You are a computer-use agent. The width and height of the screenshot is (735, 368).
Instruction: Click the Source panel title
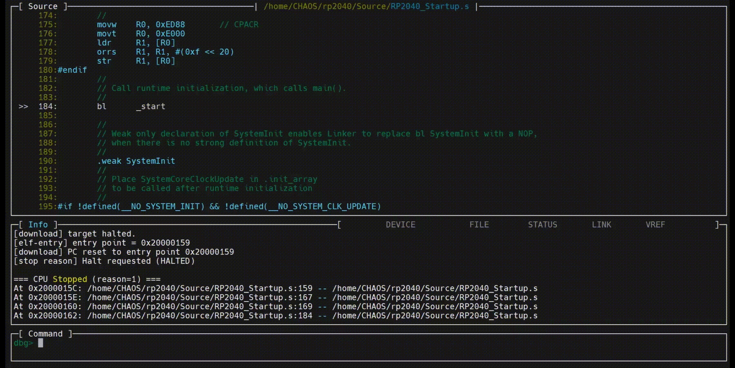click(42, 7)
